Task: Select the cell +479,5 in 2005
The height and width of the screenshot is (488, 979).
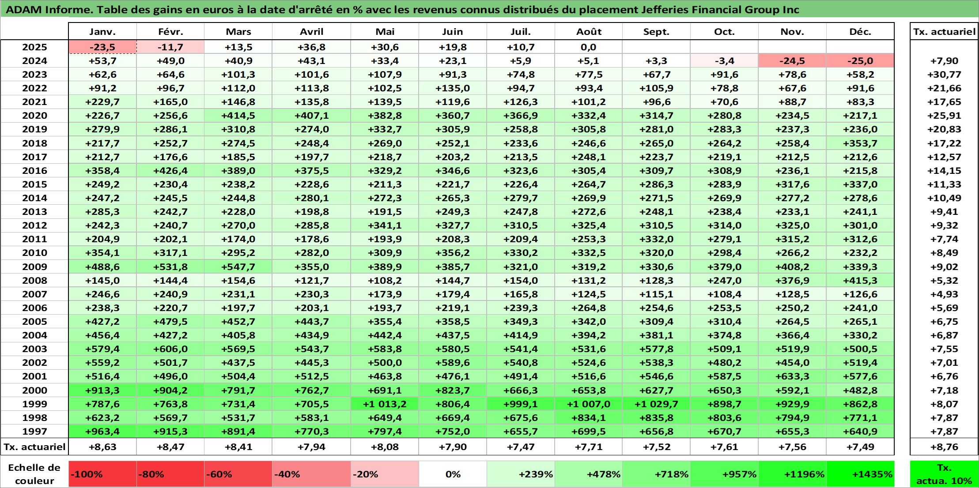Action: click(x=170, y=322)
